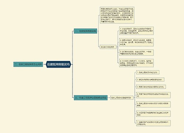Screen dimensions: 184x133
Task: Click the teal node 三、在建工程抵押会面临哪些风险
Action: [91, 98]
